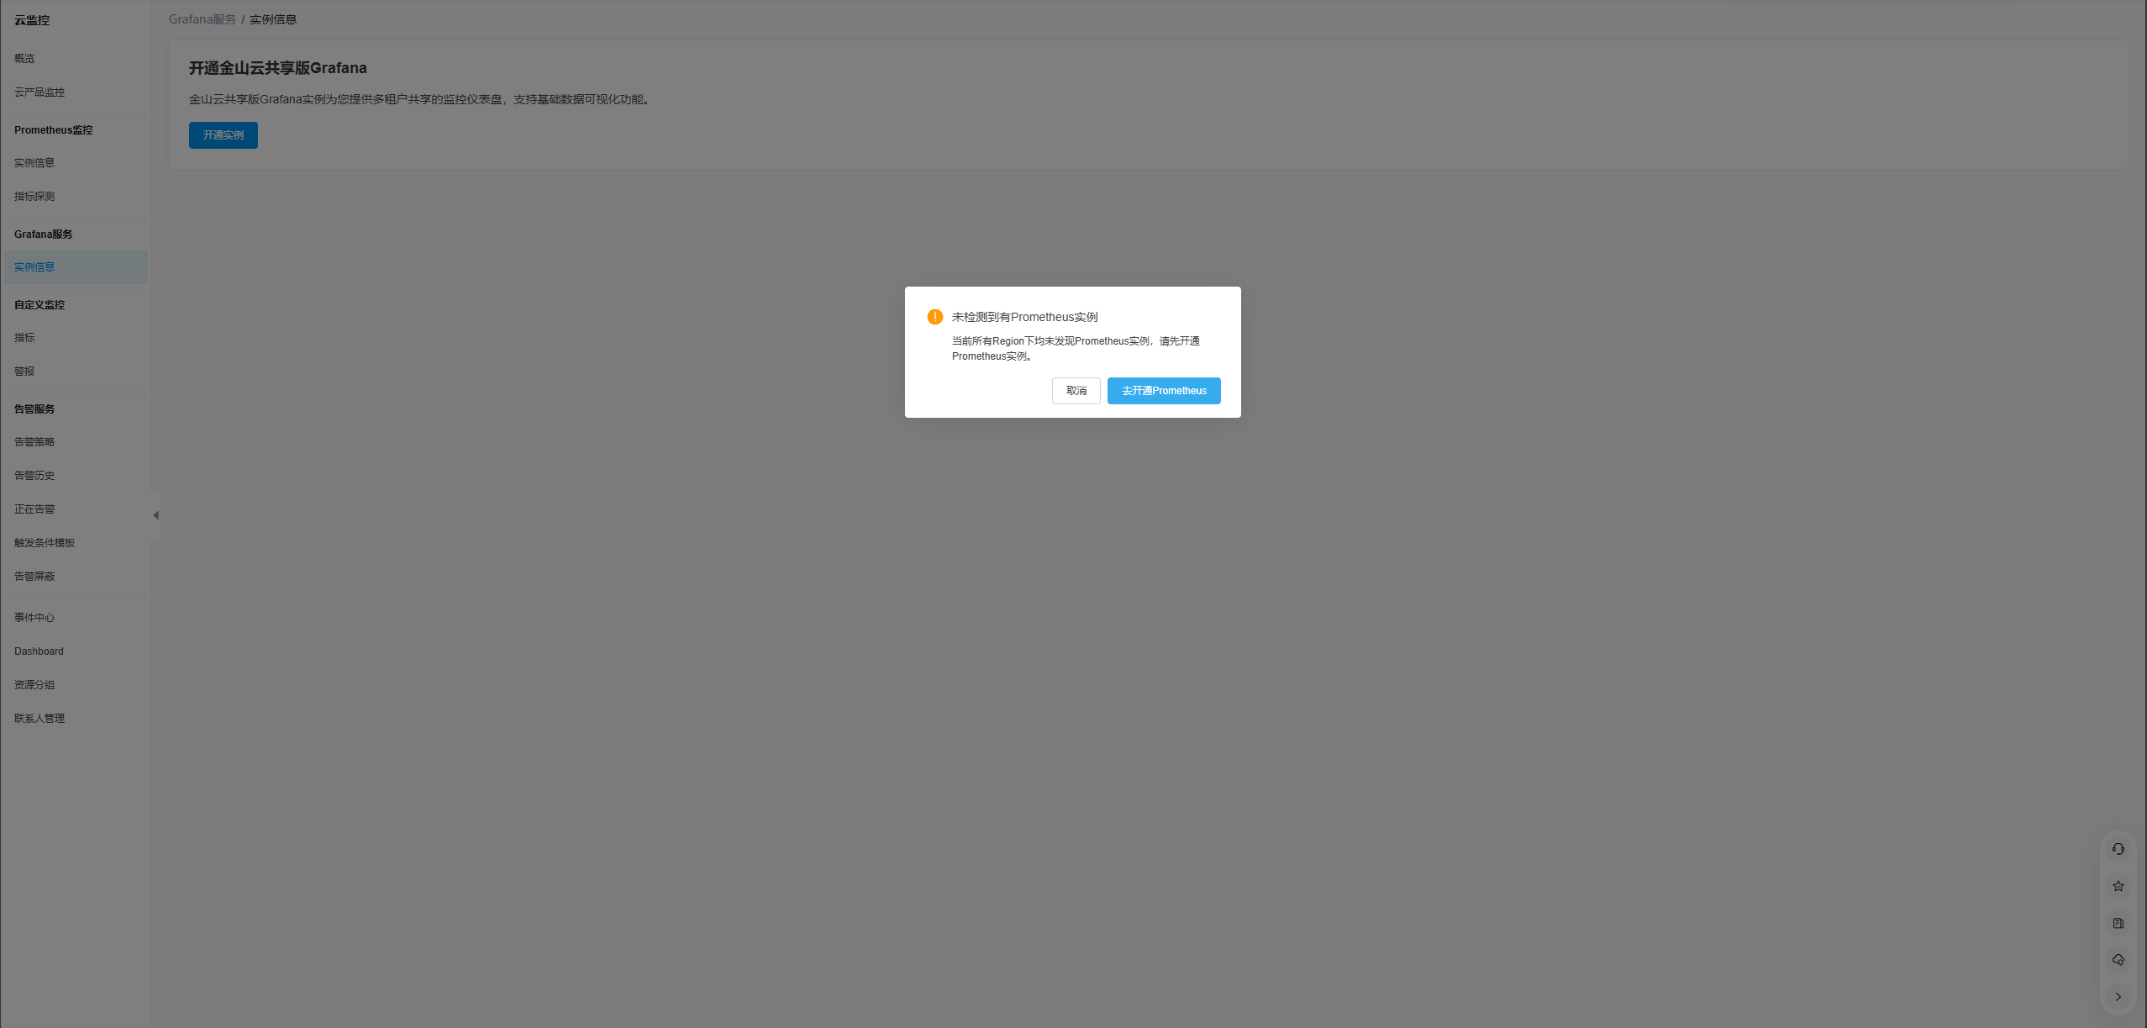Go to 告警历史 sidebar item

click(x=34, y=476)
